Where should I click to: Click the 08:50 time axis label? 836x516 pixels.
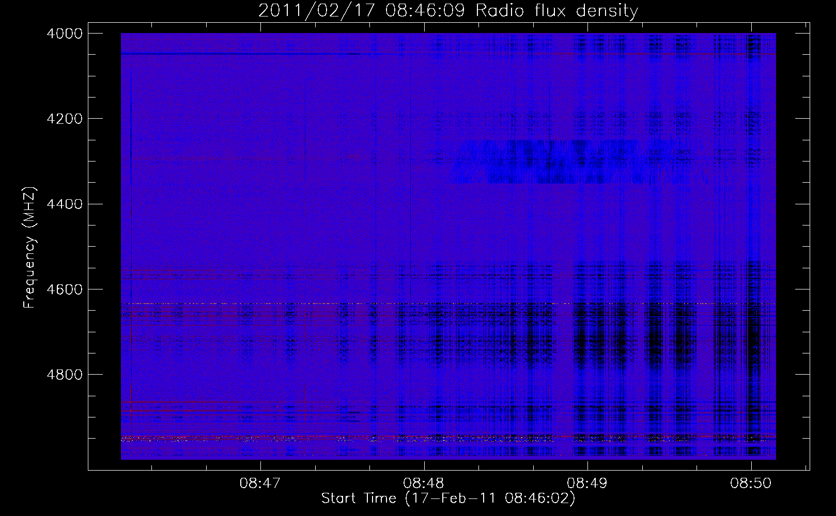pos(751,483)
